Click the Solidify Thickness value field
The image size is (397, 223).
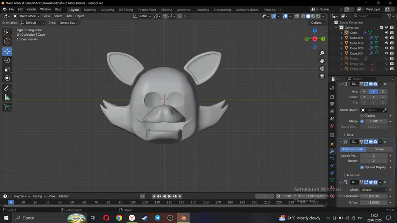(374, 196)
